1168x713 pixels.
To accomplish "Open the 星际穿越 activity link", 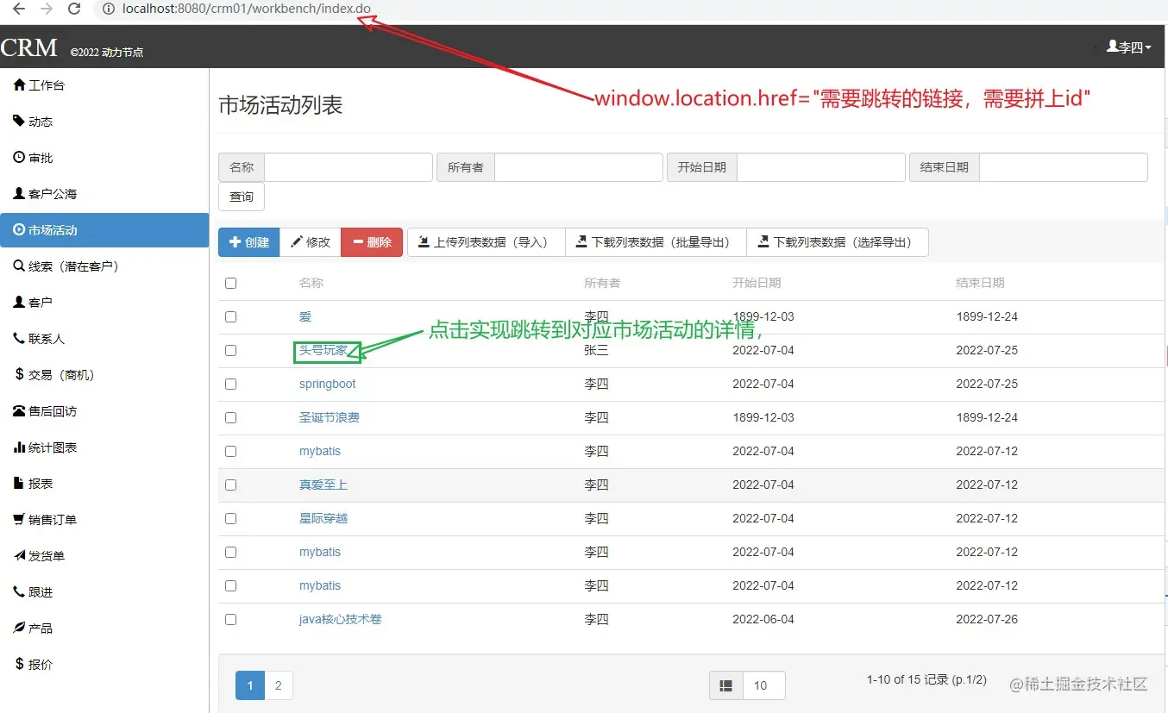I will point(323,518).
